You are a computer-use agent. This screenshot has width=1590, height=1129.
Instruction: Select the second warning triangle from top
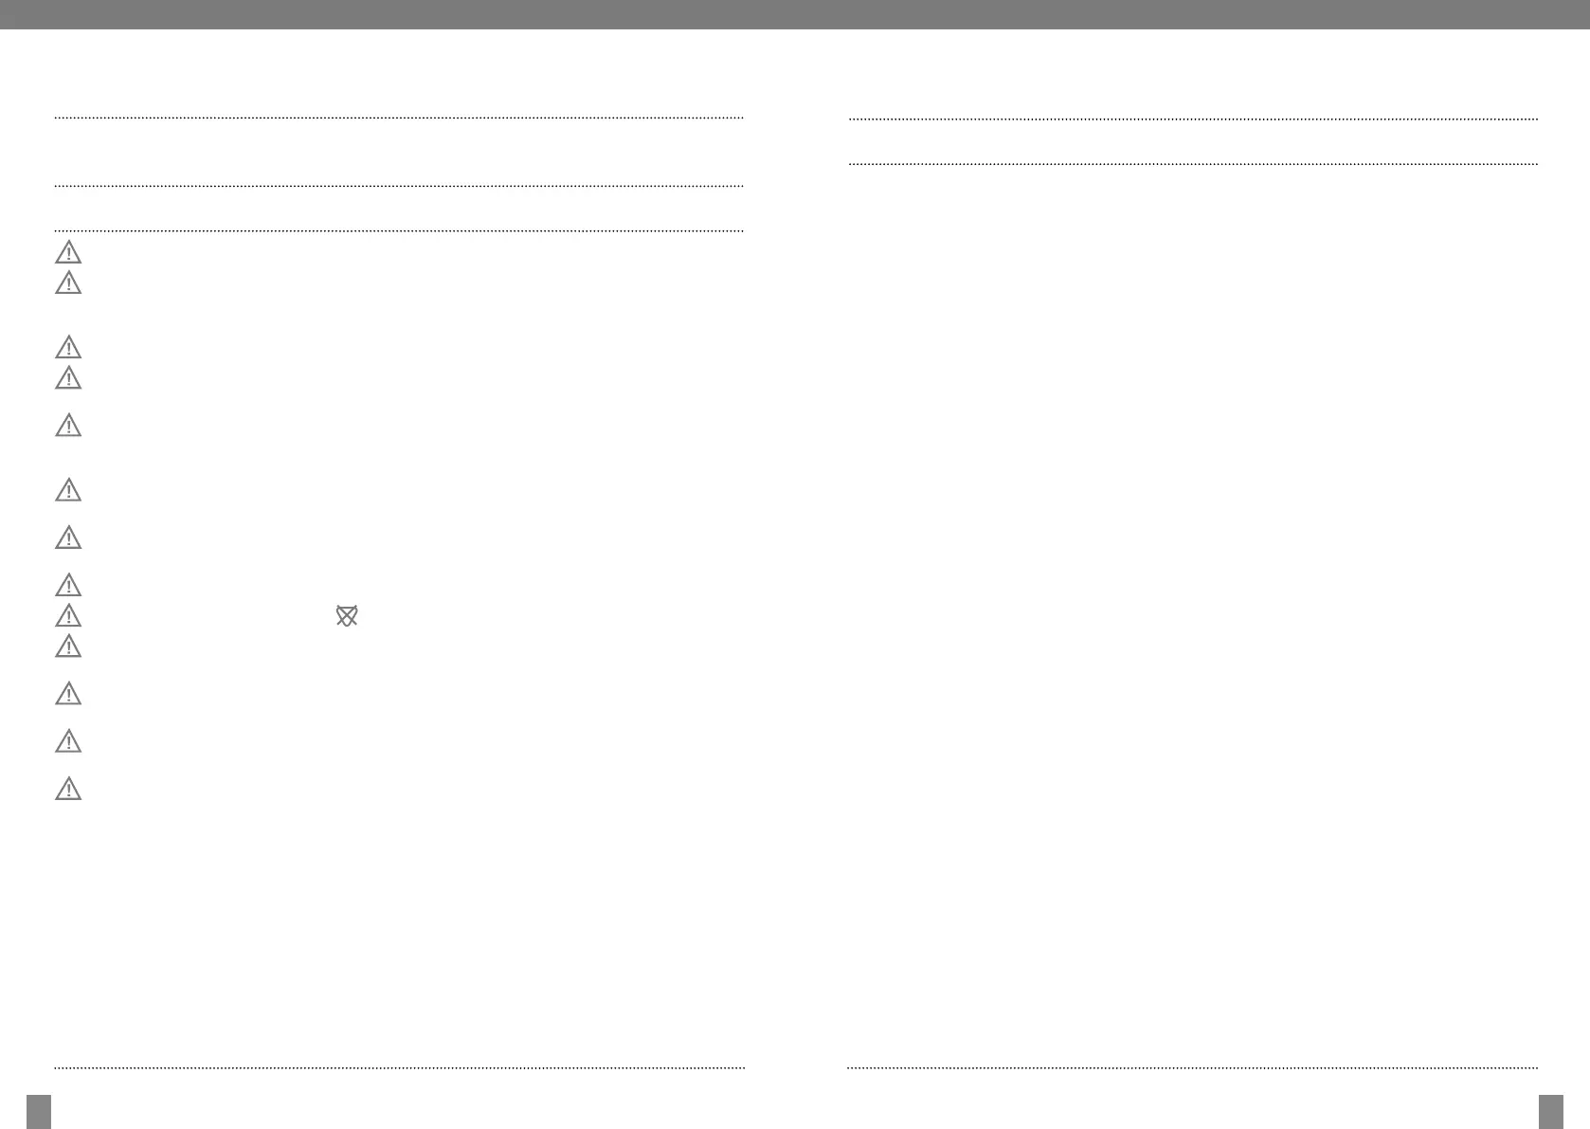click(x=68, y=282)
